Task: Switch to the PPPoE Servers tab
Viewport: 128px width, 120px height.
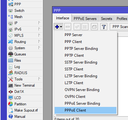Action: [x=85, y=19]
